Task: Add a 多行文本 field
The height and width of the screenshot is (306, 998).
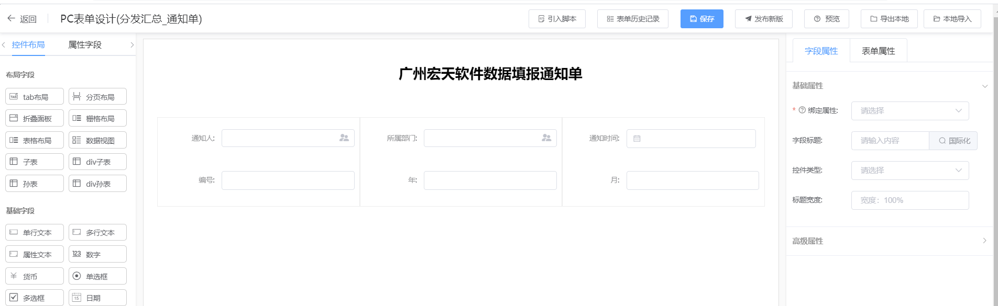Action: [97, 232]
